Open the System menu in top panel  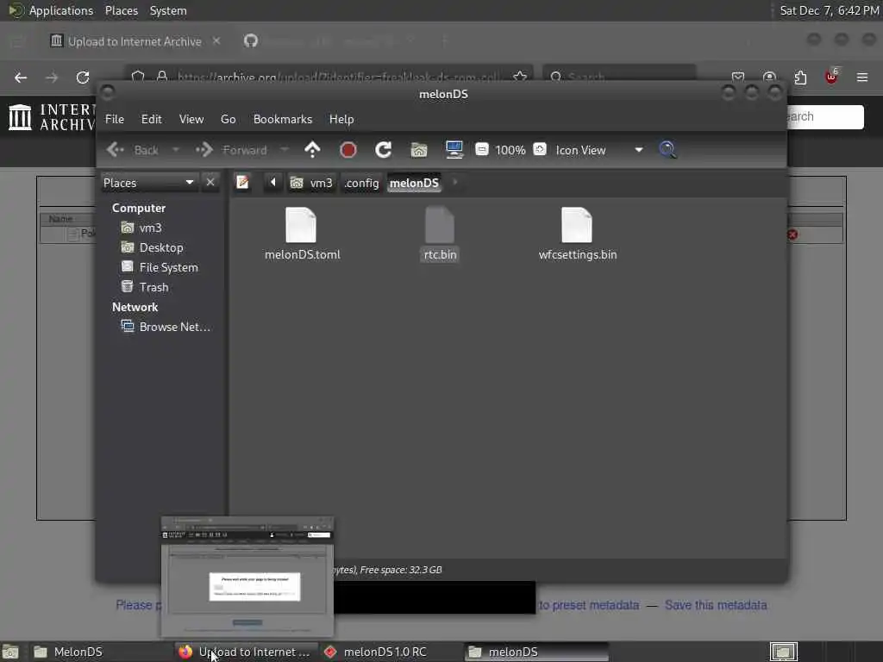pos(168,10)
